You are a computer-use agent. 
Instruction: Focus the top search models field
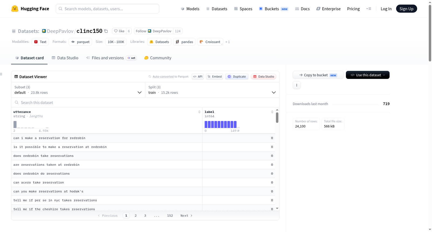tap(107, 9)
